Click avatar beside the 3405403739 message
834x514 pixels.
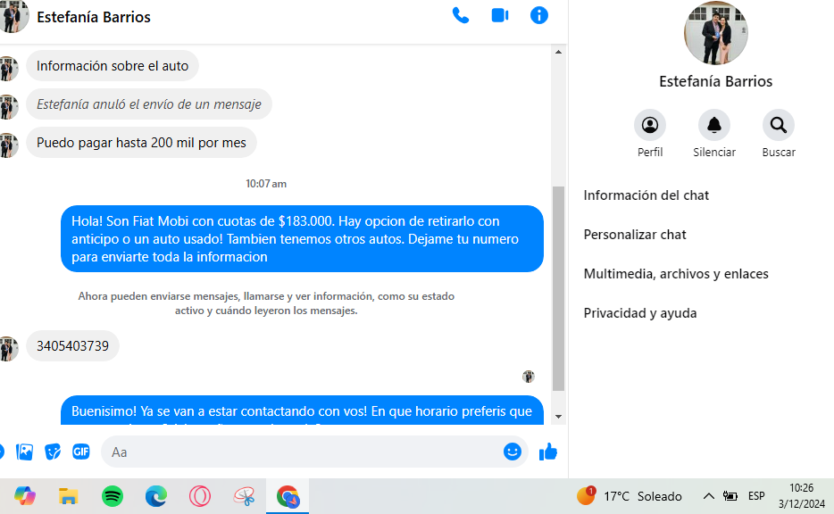9,349
